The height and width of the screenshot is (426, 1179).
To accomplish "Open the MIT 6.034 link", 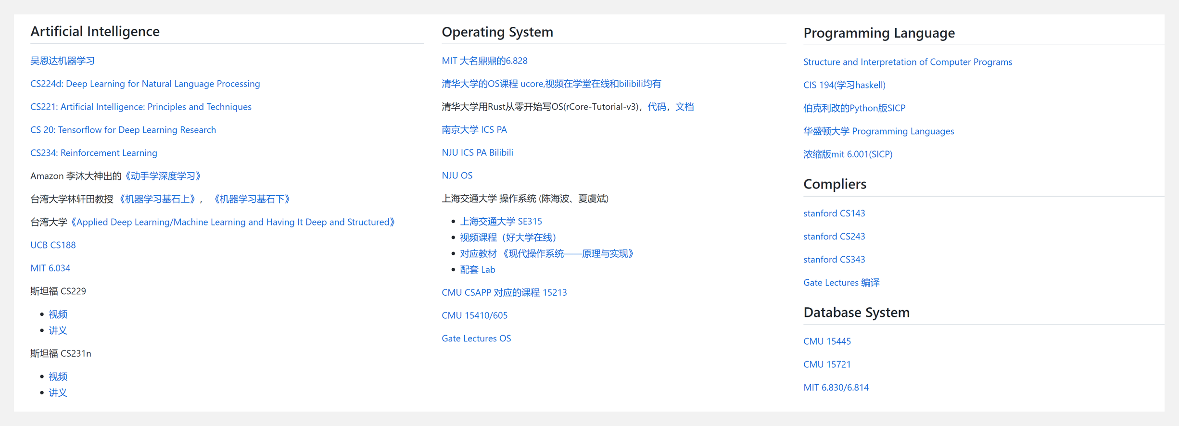I will point(51,268).
